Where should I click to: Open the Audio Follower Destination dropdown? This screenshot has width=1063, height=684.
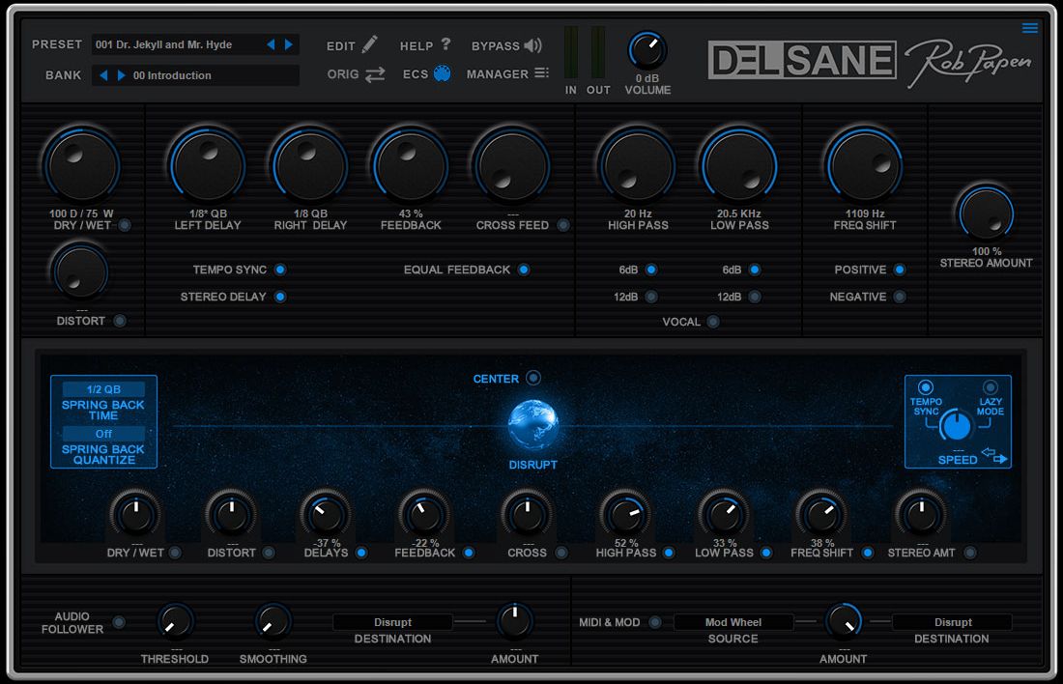(x=392, y=622)
